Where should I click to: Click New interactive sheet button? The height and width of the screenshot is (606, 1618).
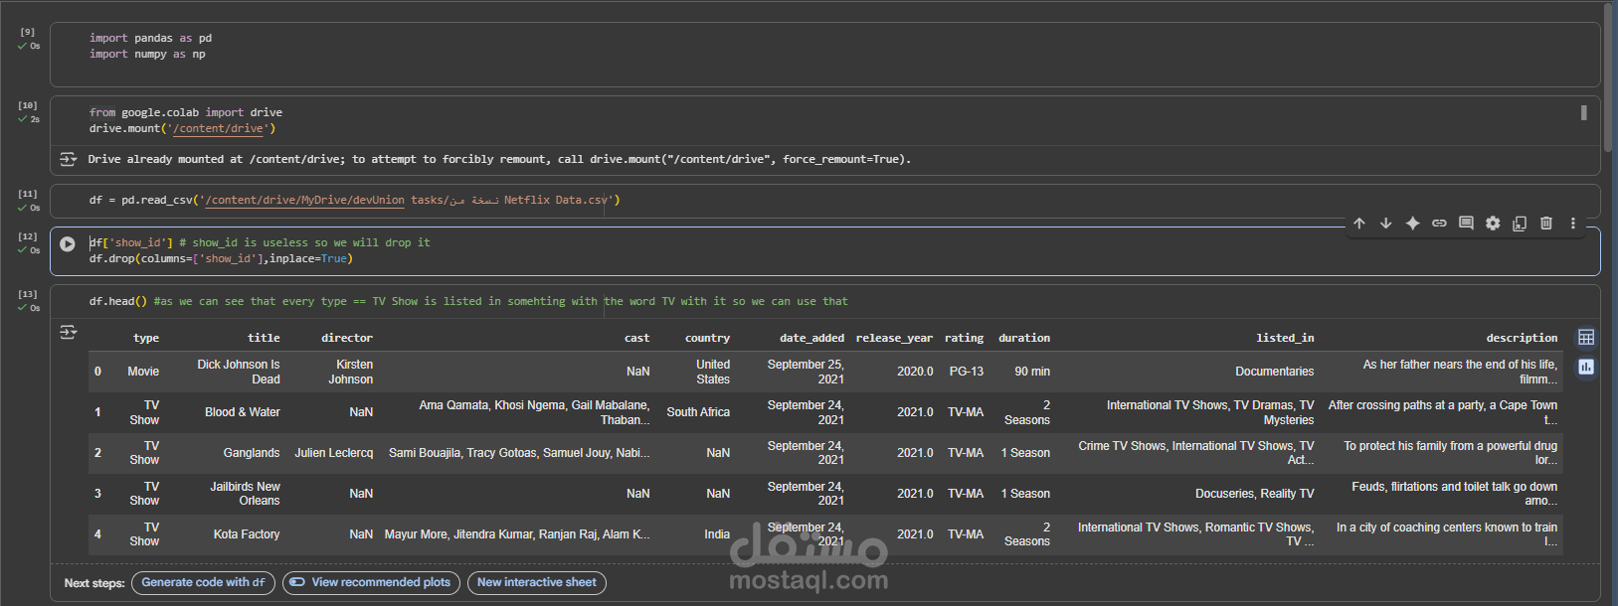pyautogui.click(x=537, y=583)
